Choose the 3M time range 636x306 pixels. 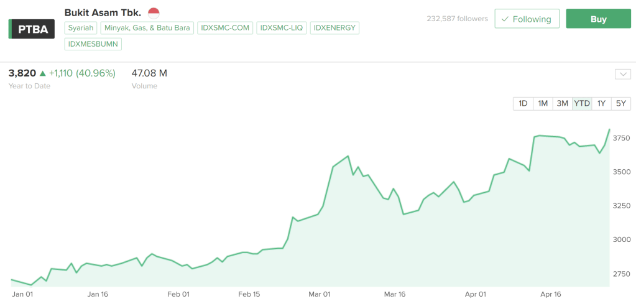pos(562,103)
